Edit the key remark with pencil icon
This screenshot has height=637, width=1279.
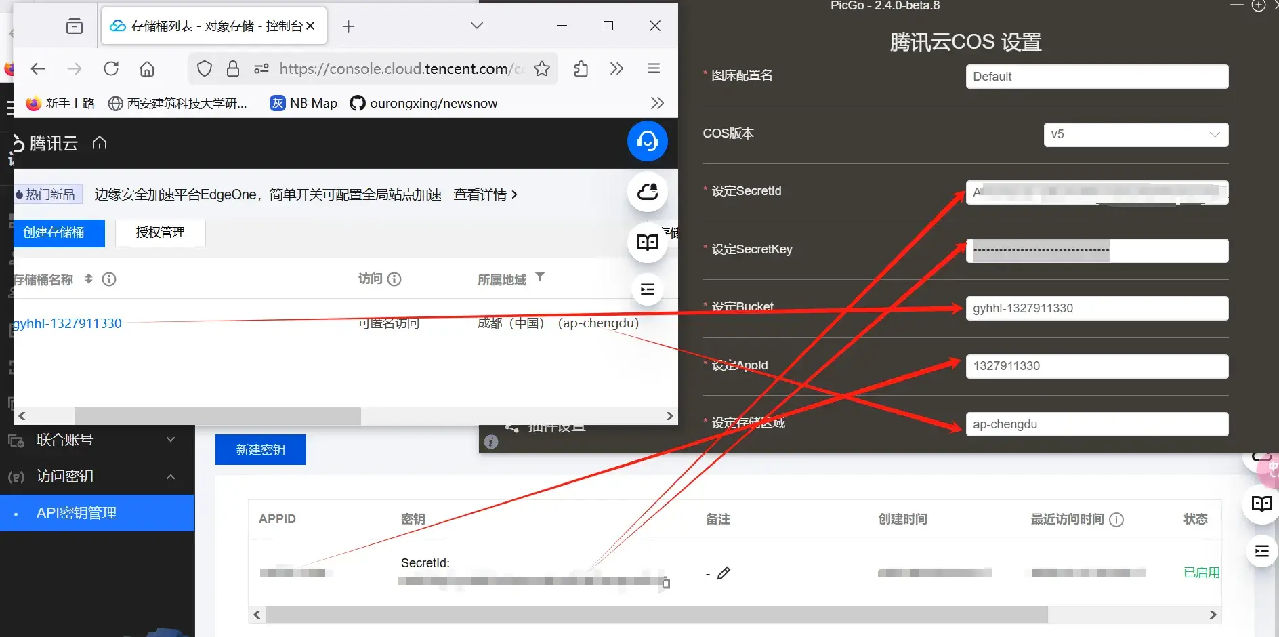(724, 573)
